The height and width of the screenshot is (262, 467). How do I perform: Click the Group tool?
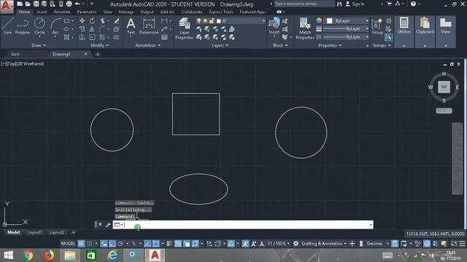377,26
